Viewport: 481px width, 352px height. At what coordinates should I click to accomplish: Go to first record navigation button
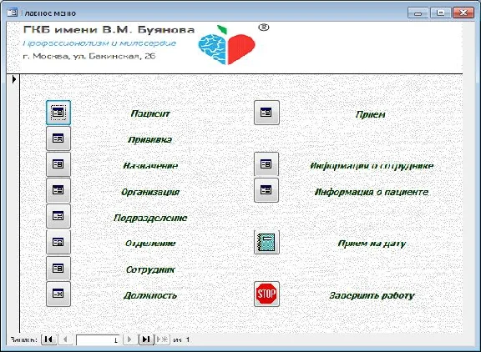pos(48,339)
